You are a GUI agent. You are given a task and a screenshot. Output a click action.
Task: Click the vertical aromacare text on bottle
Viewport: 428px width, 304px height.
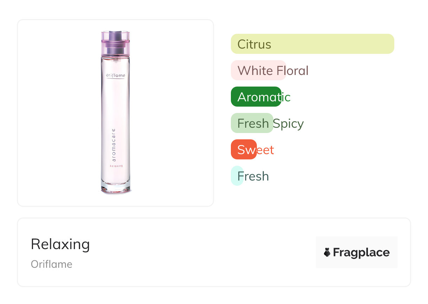[113, 145]
